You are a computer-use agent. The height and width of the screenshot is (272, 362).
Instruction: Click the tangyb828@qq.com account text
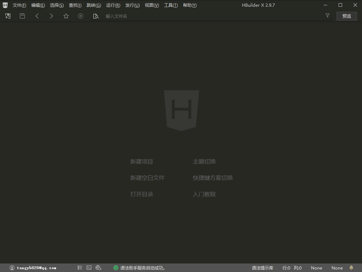click(37, 268)
